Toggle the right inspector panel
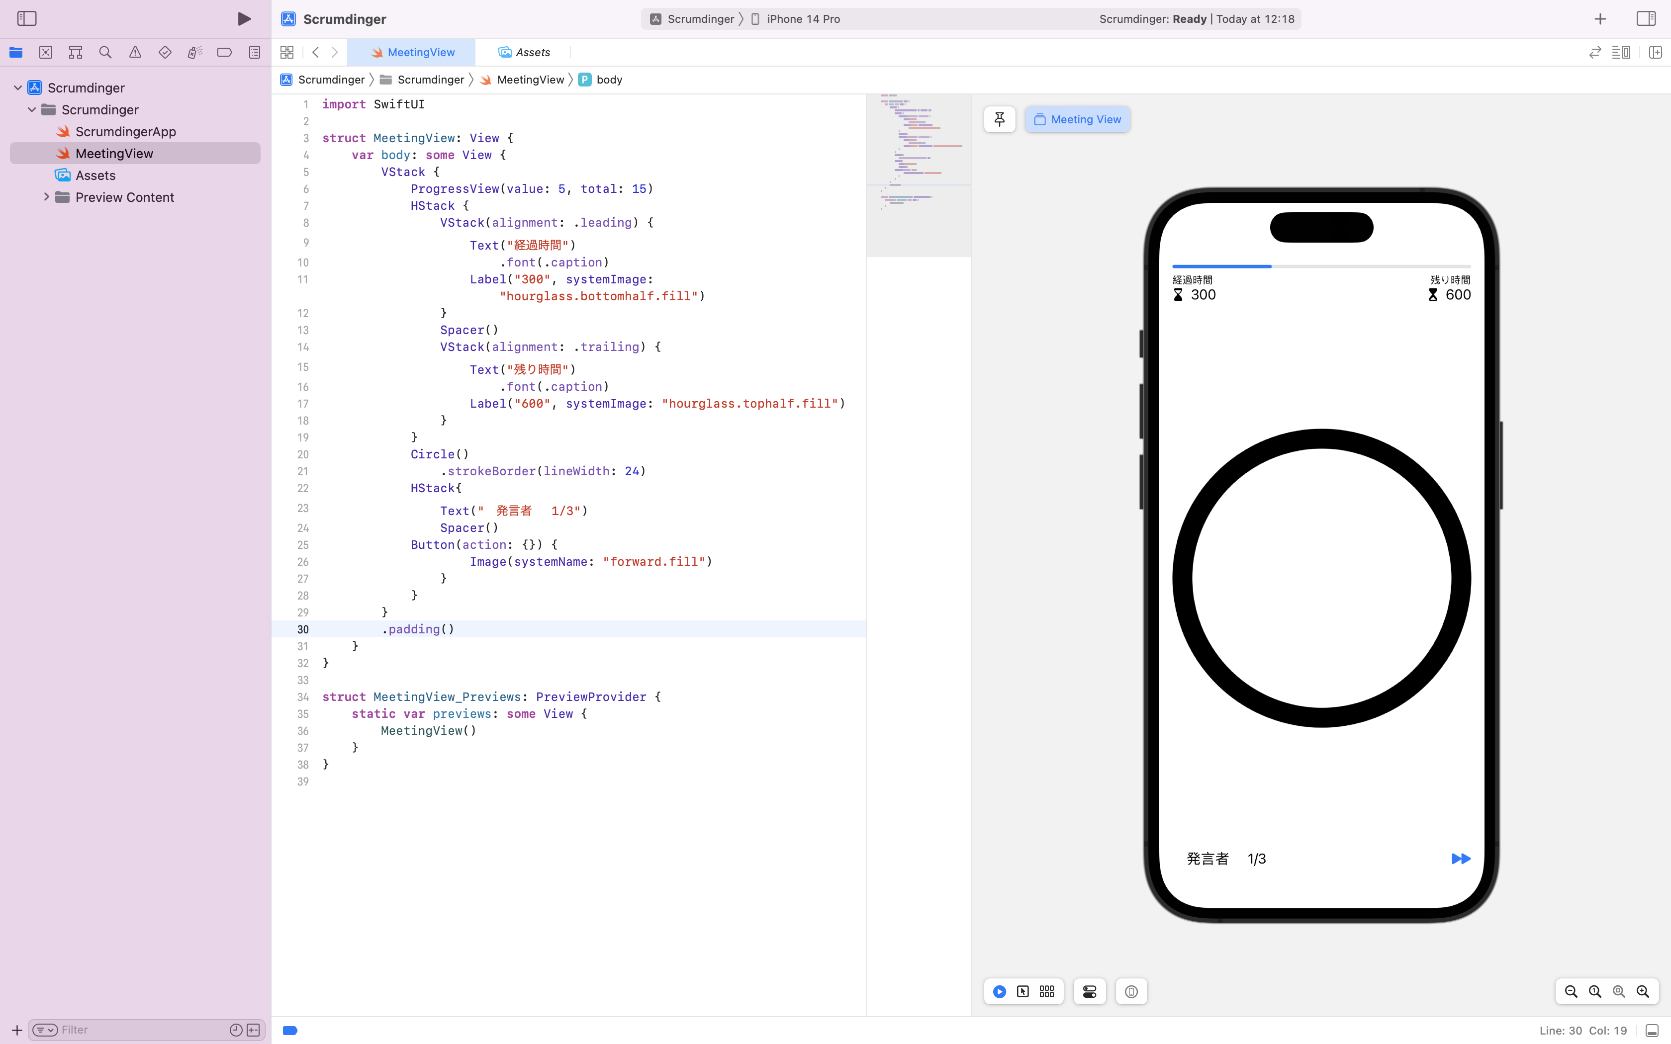This screenshot has width=1671, height=1044. 1646,19
